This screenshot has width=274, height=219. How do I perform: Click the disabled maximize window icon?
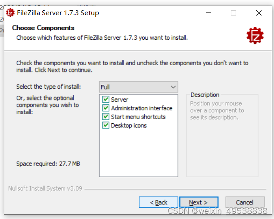(234, 13)
